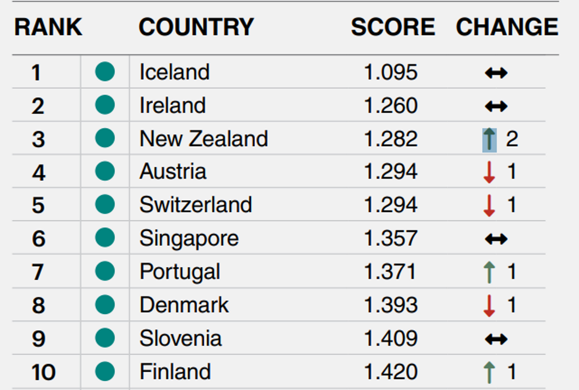
Task: Click the RANK column header
Action: pos(48,27)
